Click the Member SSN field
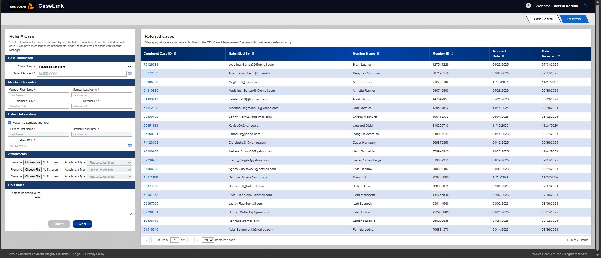This screenshot has height=258, width=601. 38,106
